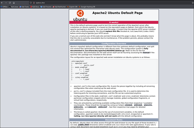Image resolution: width=194 pixels, height=128 pixels.
Task: Click the browser back arrow
Action: pos(2,3)
